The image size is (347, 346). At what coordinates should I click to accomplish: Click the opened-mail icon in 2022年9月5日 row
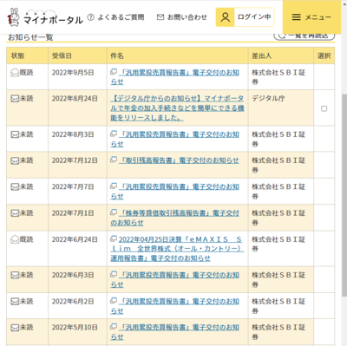click(15, 73)
